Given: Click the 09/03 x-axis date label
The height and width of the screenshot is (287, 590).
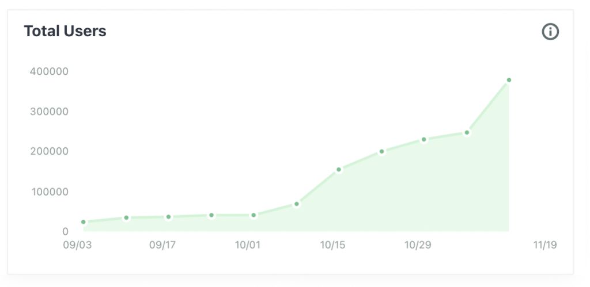Looking at the screenshot, I should [78, 246].
